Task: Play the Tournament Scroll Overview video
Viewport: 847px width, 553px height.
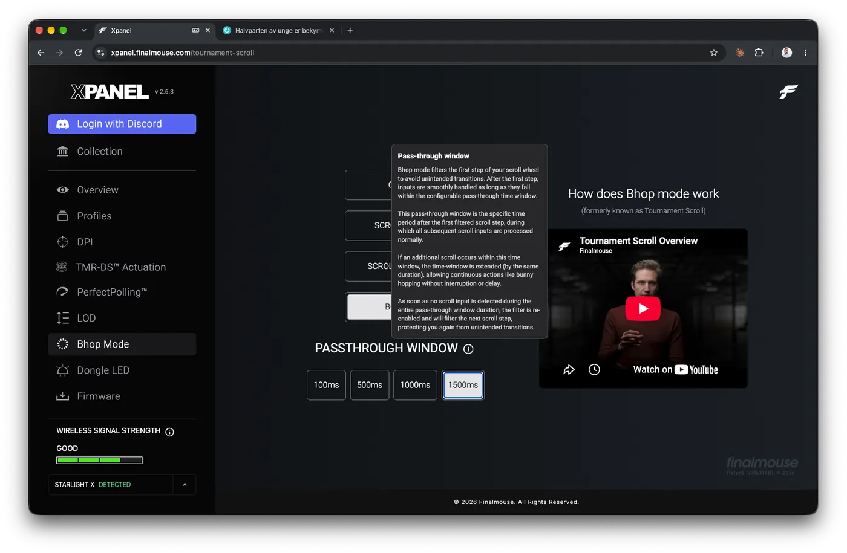Action: [x=643, y=308]
